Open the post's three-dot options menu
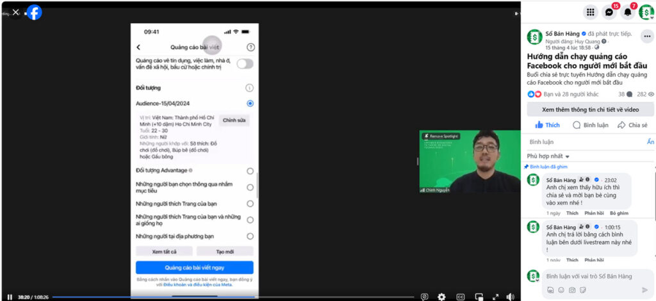 point(647,37)
